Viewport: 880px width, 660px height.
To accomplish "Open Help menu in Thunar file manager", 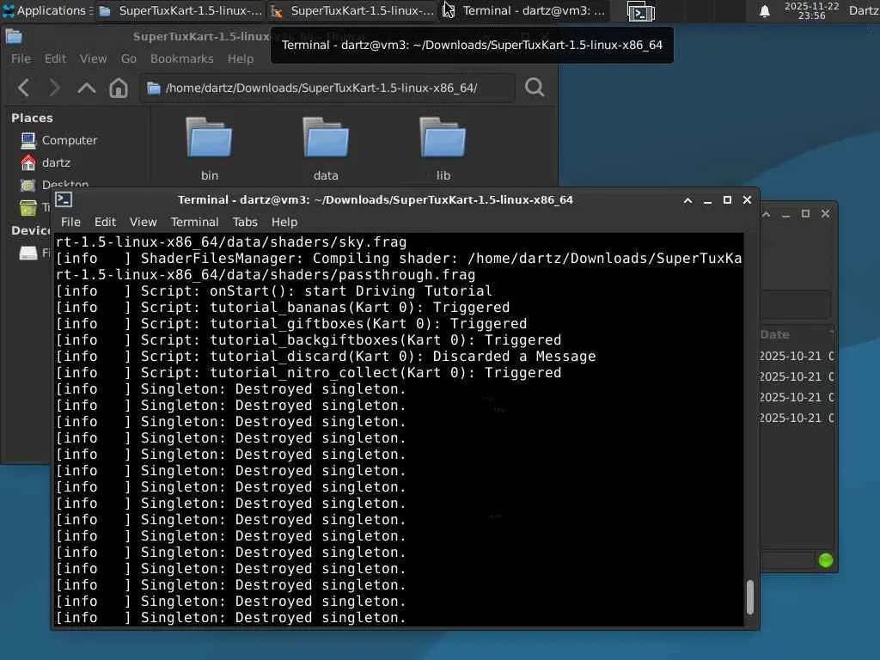I will tap(241, 58).
